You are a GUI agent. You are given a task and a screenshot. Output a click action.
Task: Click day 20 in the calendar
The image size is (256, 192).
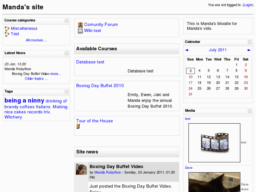(x=218, y=83)
